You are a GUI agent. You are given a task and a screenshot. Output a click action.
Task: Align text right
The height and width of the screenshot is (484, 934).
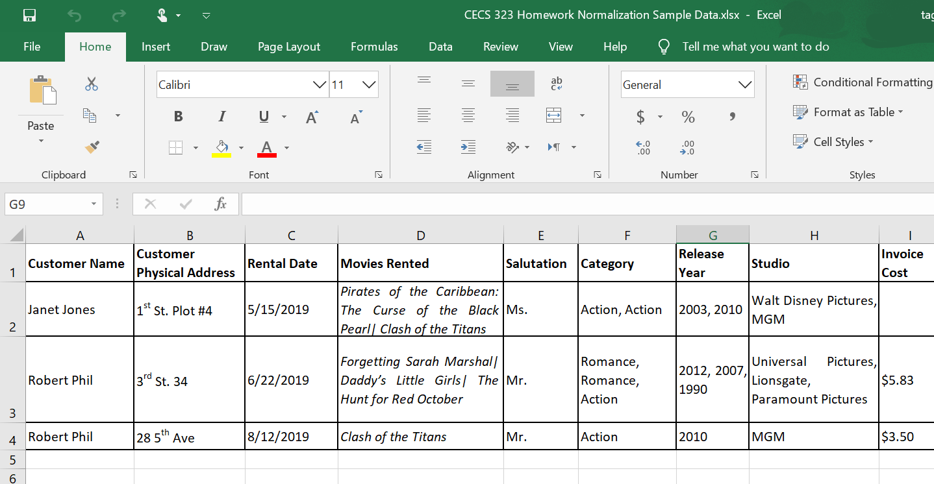(x=512, y=115)
